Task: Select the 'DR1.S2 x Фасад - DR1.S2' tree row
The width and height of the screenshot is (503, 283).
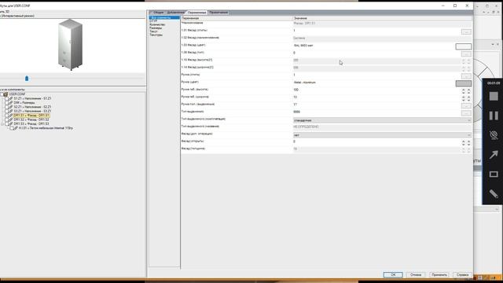Action: pos(31,119)
